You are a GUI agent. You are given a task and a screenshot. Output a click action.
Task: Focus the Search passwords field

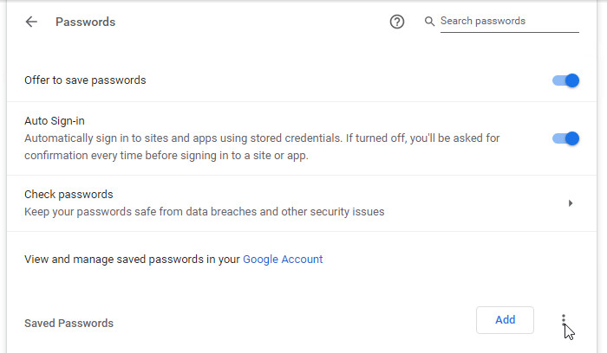point(507,21)
